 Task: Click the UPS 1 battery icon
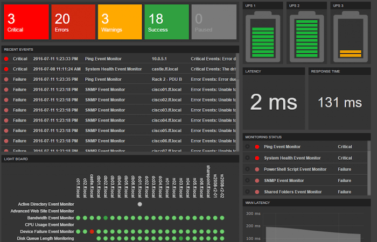[x=263, y=37]
